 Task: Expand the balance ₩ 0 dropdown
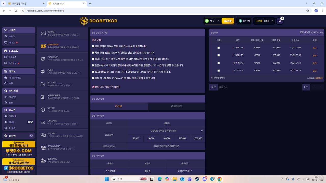pos(218,21)
